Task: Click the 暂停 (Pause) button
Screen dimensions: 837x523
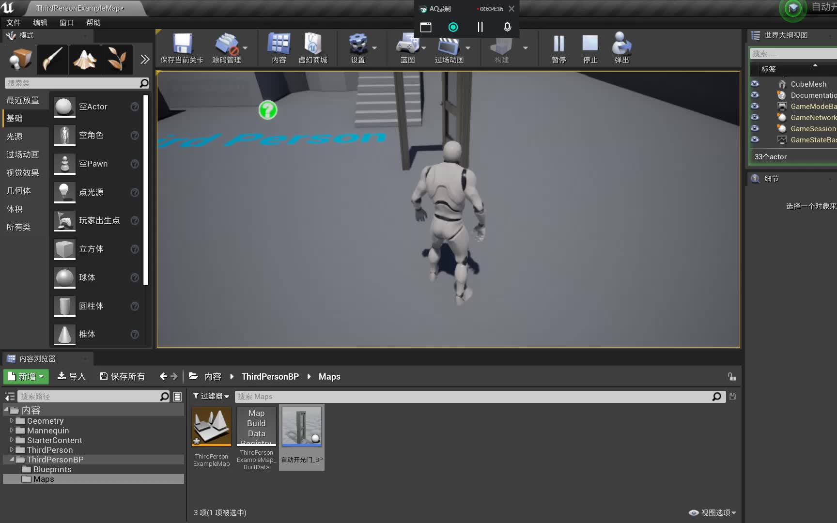Action: [558, 48]
